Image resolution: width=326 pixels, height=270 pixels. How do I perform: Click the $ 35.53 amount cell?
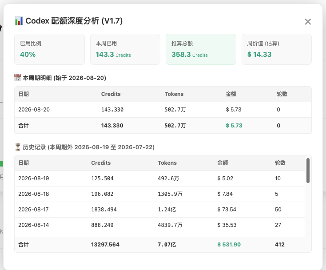click(227, 225)
